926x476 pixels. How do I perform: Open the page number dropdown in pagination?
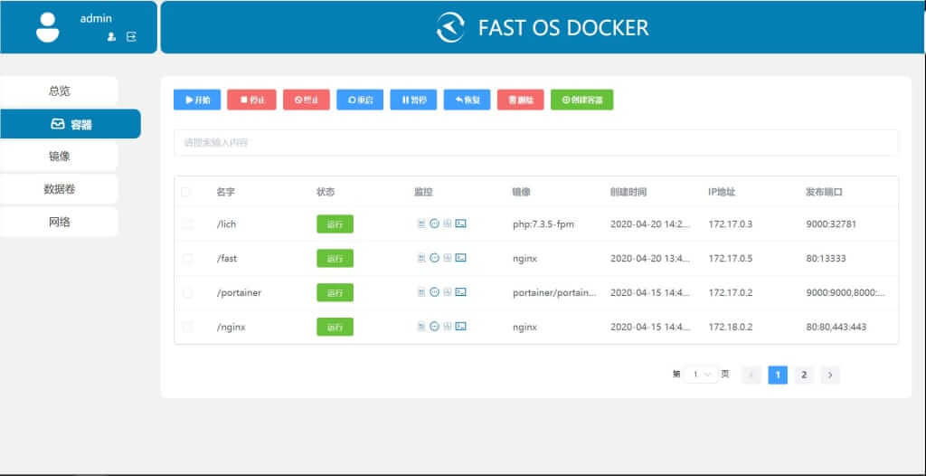coord(702,375)
